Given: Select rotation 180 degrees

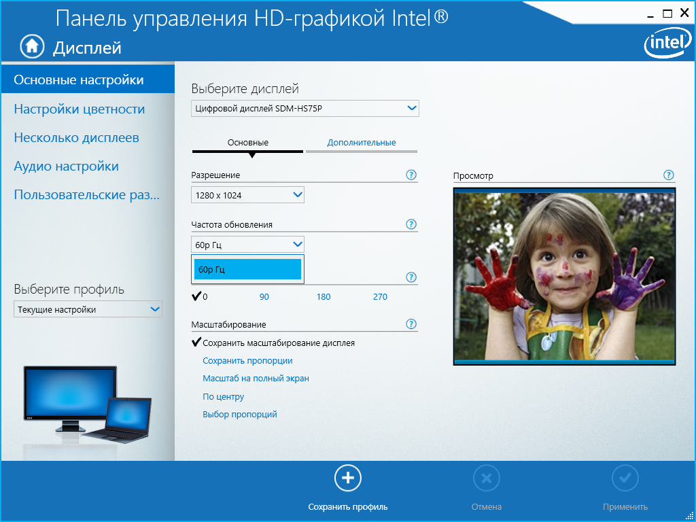Looking at the screenshot, I should click(324, 297).
